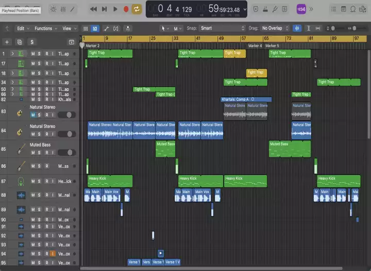Expand the track 18 stack disclosure arrow

tap(12, 73)
